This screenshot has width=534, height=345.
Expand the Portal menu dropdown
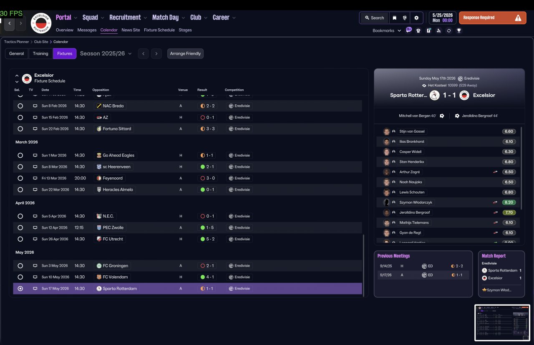tap(76, 18)
